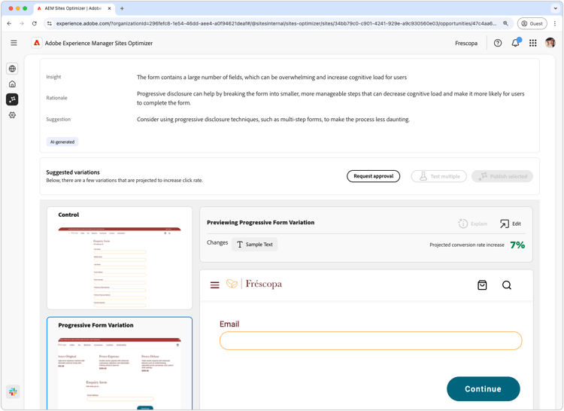
Task: Click the search magnifier in preview
Action: pyautogui.click(x=506, y=285)
